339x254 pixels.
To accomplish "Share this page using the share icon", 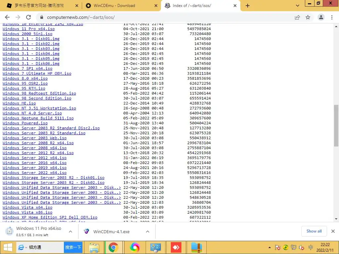I will click(x=297, y=17).
